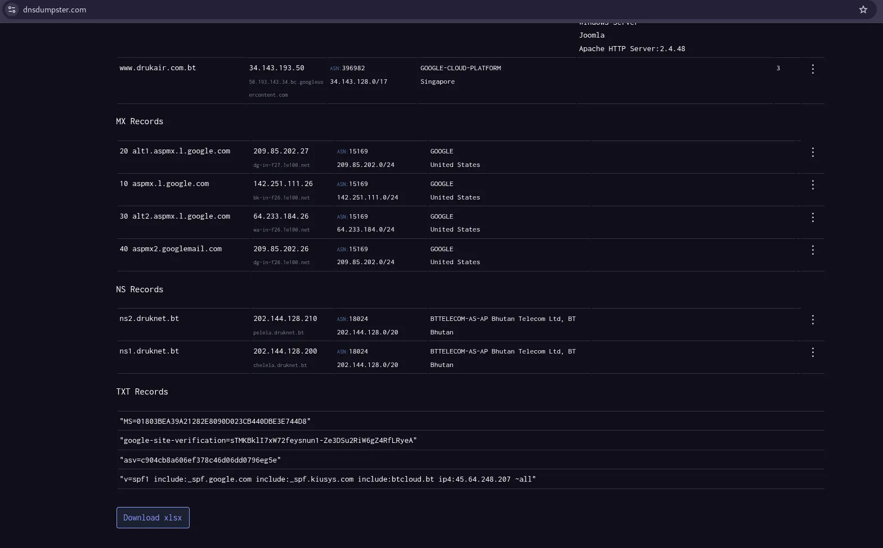Click reverse DNS wa-in-f26.1e100.net
The height and width of the screenshot is (548, 883).
pos(281,230)
